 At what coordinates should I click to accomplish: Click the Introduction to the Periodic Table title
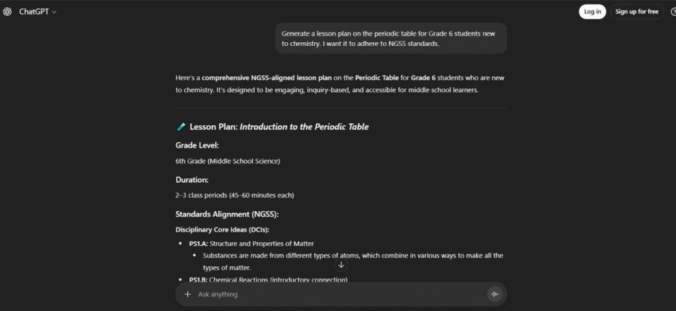[304, 127]
